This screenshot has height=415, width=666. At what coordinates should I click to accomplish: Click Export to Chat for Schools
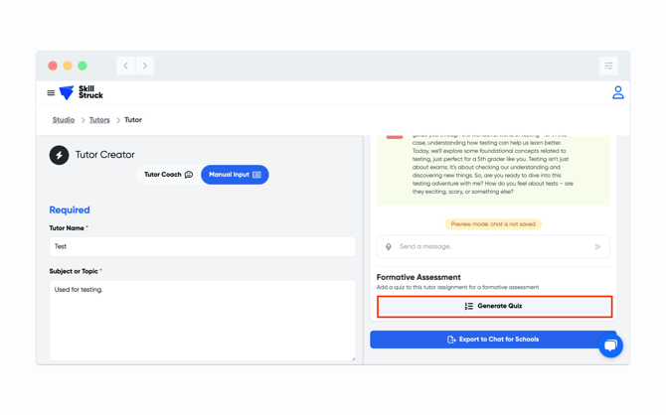pyautogui.click(x=493, y=340)
